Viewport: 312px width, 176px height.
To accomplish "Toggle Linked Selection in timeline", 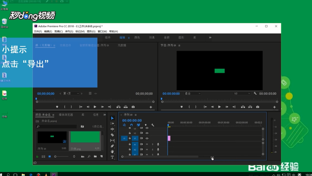I will coord(138,125).
